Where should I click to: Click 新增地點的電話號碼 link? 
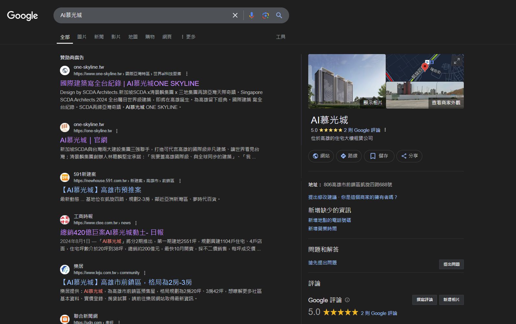tap(330, 220)
